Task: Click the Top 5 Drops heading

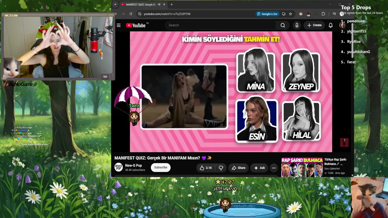Action: [x=356, y=8]
